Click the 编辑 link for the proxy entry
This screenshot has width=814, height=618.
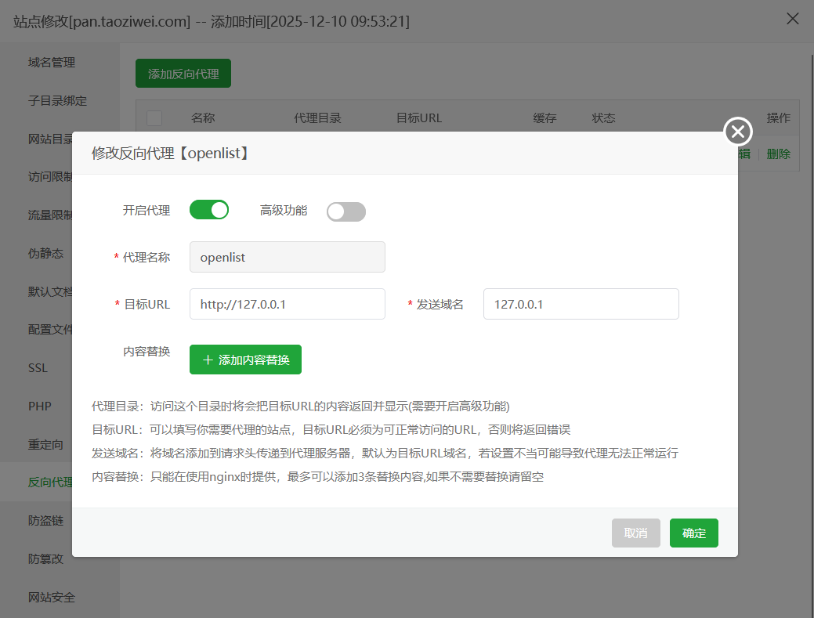tap(742, 154)
